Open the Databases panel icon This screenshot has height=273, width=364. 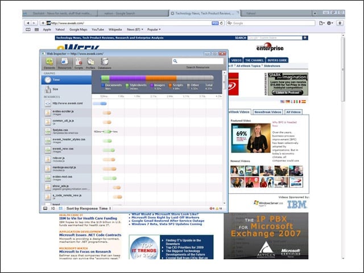tap(105, 63)
